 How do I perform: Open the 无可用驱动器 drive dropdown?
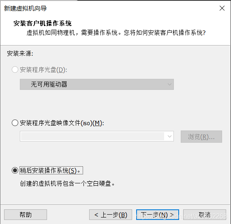click(x=97, y=85)
